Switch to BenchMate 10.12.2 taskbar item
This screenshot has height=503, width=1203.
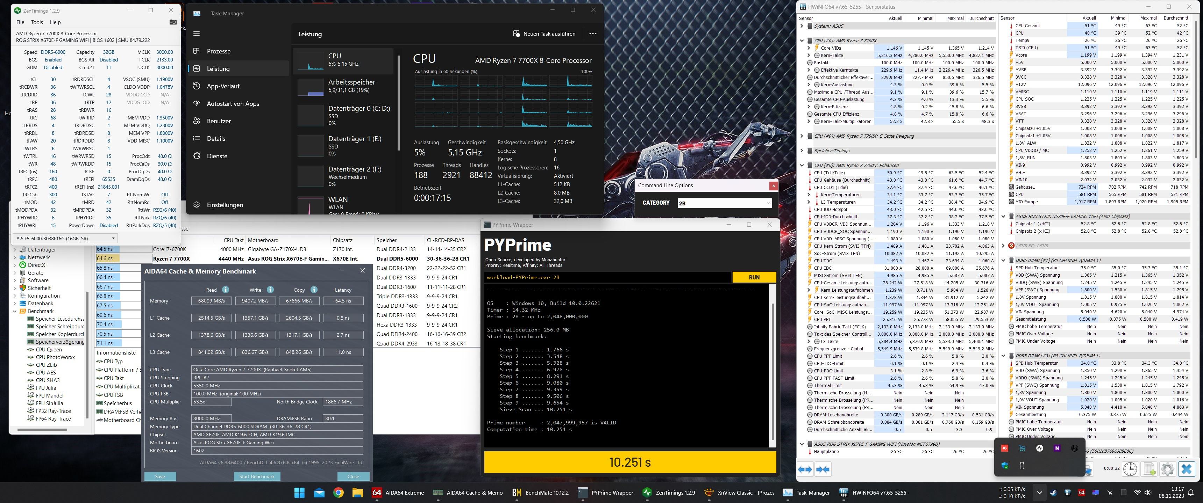pos(540,493)
